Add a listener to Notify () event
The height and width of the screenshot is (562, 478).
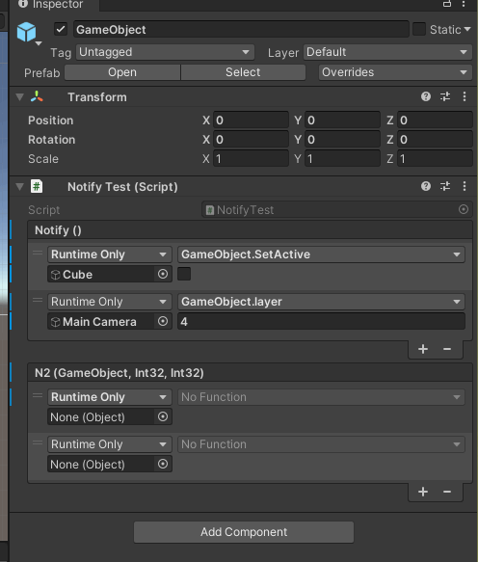coord(423,349)
